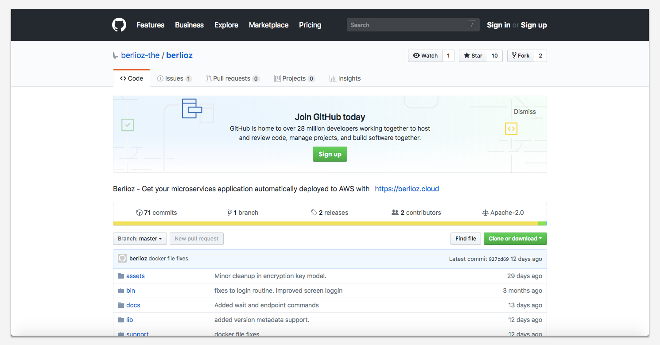
Task: Open the Apache-2.0 license link
Action: 503,213
